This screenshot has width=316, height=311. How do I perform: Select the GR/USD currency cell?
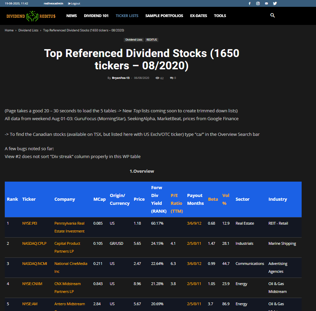pos(117,243)
